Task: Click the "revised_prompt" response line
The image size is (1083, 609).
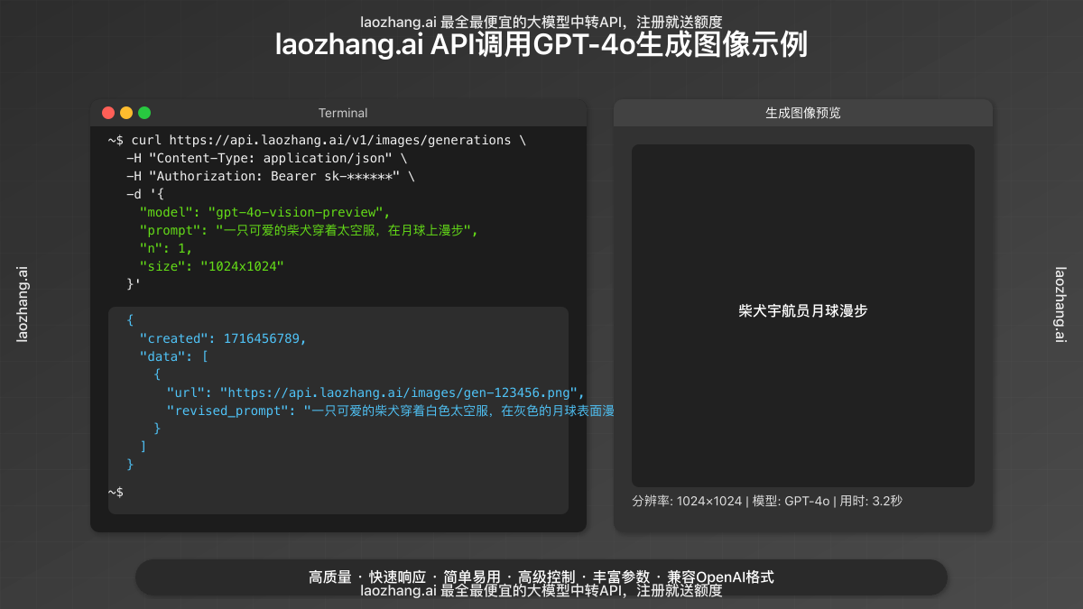Action: pos(390,411)
